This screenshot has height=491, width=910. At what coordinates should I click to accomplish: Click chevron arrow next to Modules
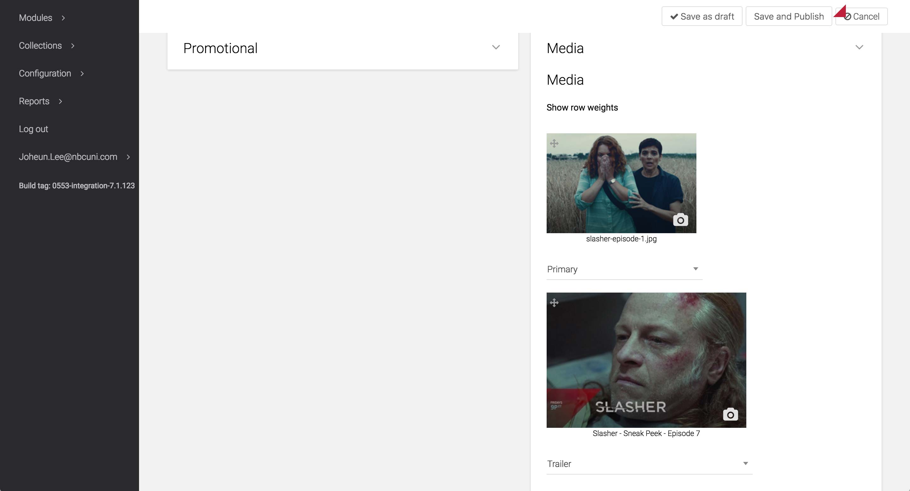pyautogui.click(x=63, y=18)
